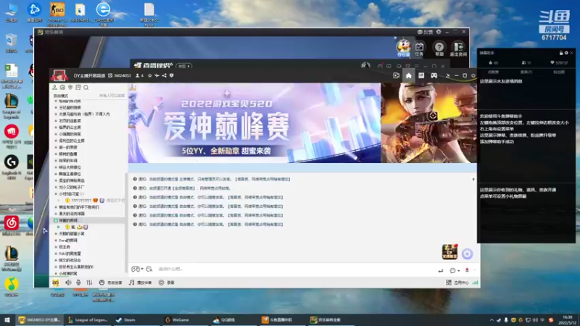Click the enter arrow icon in chat input bar

click(x=441, y=270)
